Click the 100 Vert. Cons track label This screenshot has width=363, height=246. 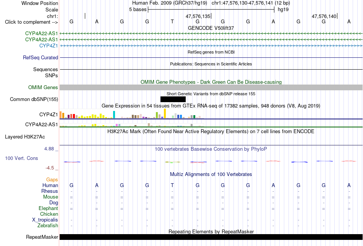21,158
